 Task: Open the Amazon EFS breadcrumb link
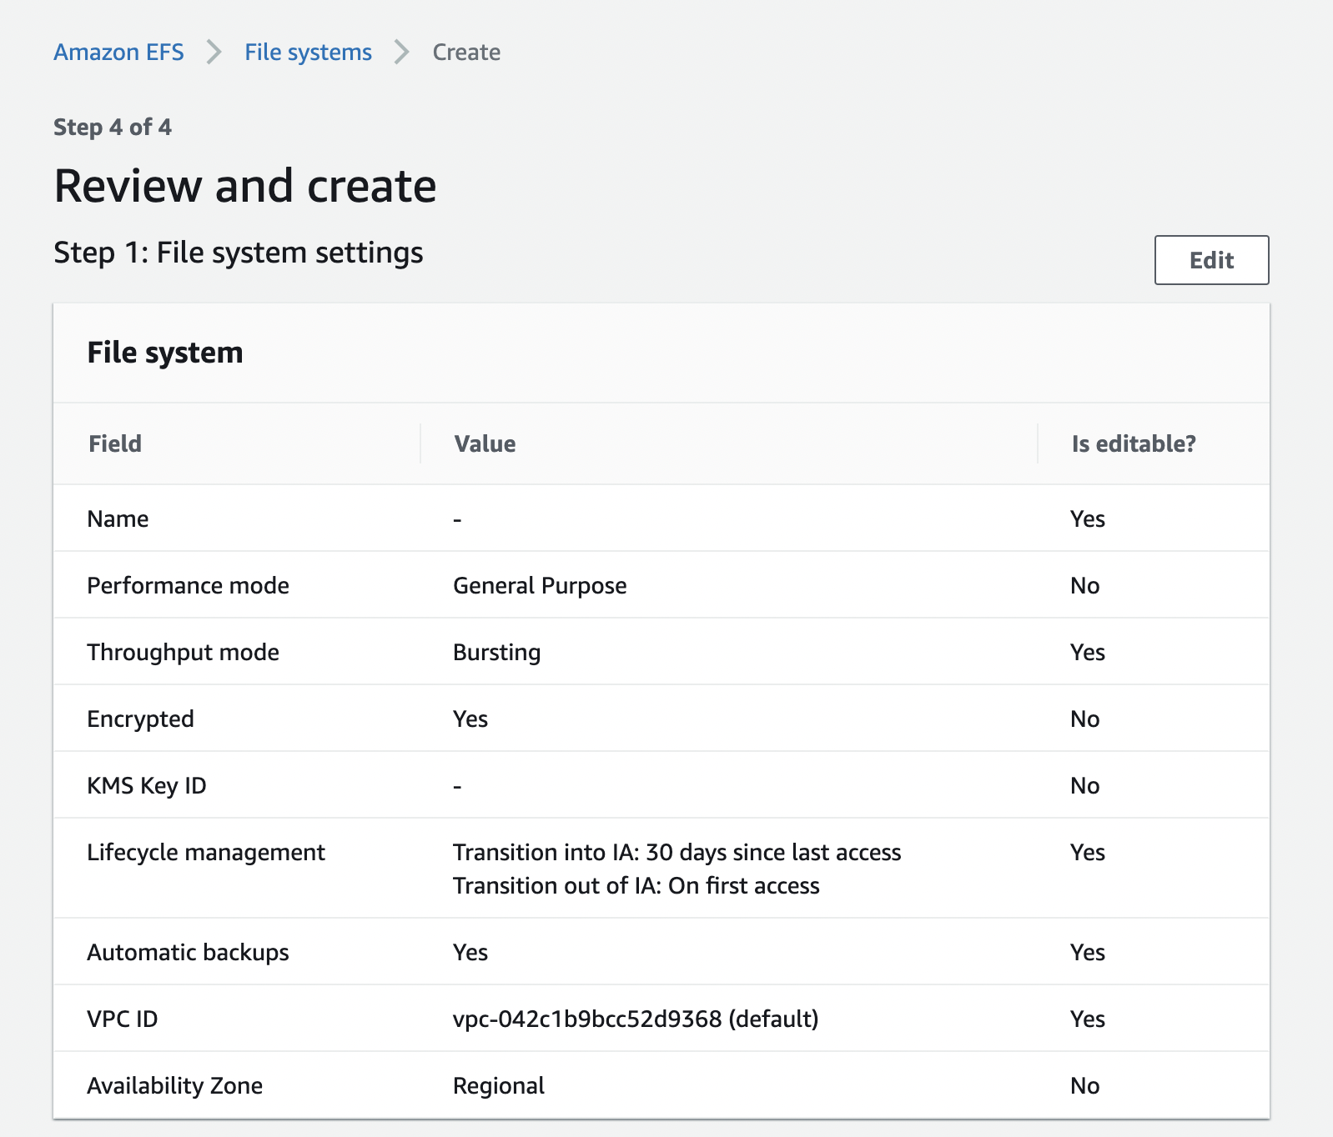pos(118,52)
